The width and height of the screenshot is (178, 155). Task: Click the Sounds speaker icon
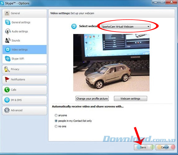[x=7, y=40]
